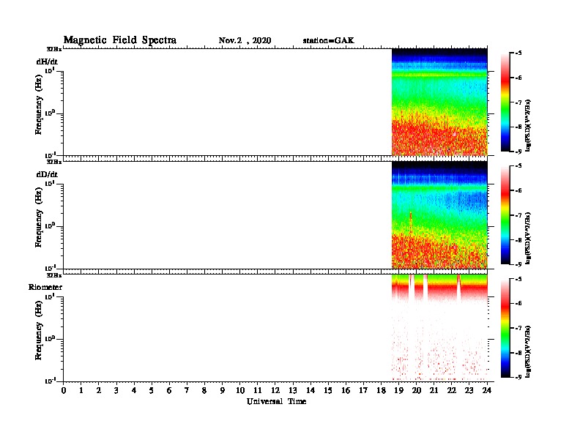Click the dD/dt color bar "-7" tick label

(518, 215)
